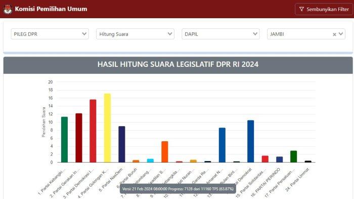Select the blue Partai Amanat Nasional bar
This screenshot has width=354, height=199.
[x=222, y=145]
